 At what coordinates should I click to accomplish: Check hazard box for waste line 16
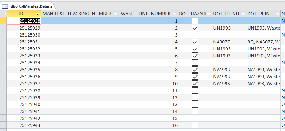point(195,125)
